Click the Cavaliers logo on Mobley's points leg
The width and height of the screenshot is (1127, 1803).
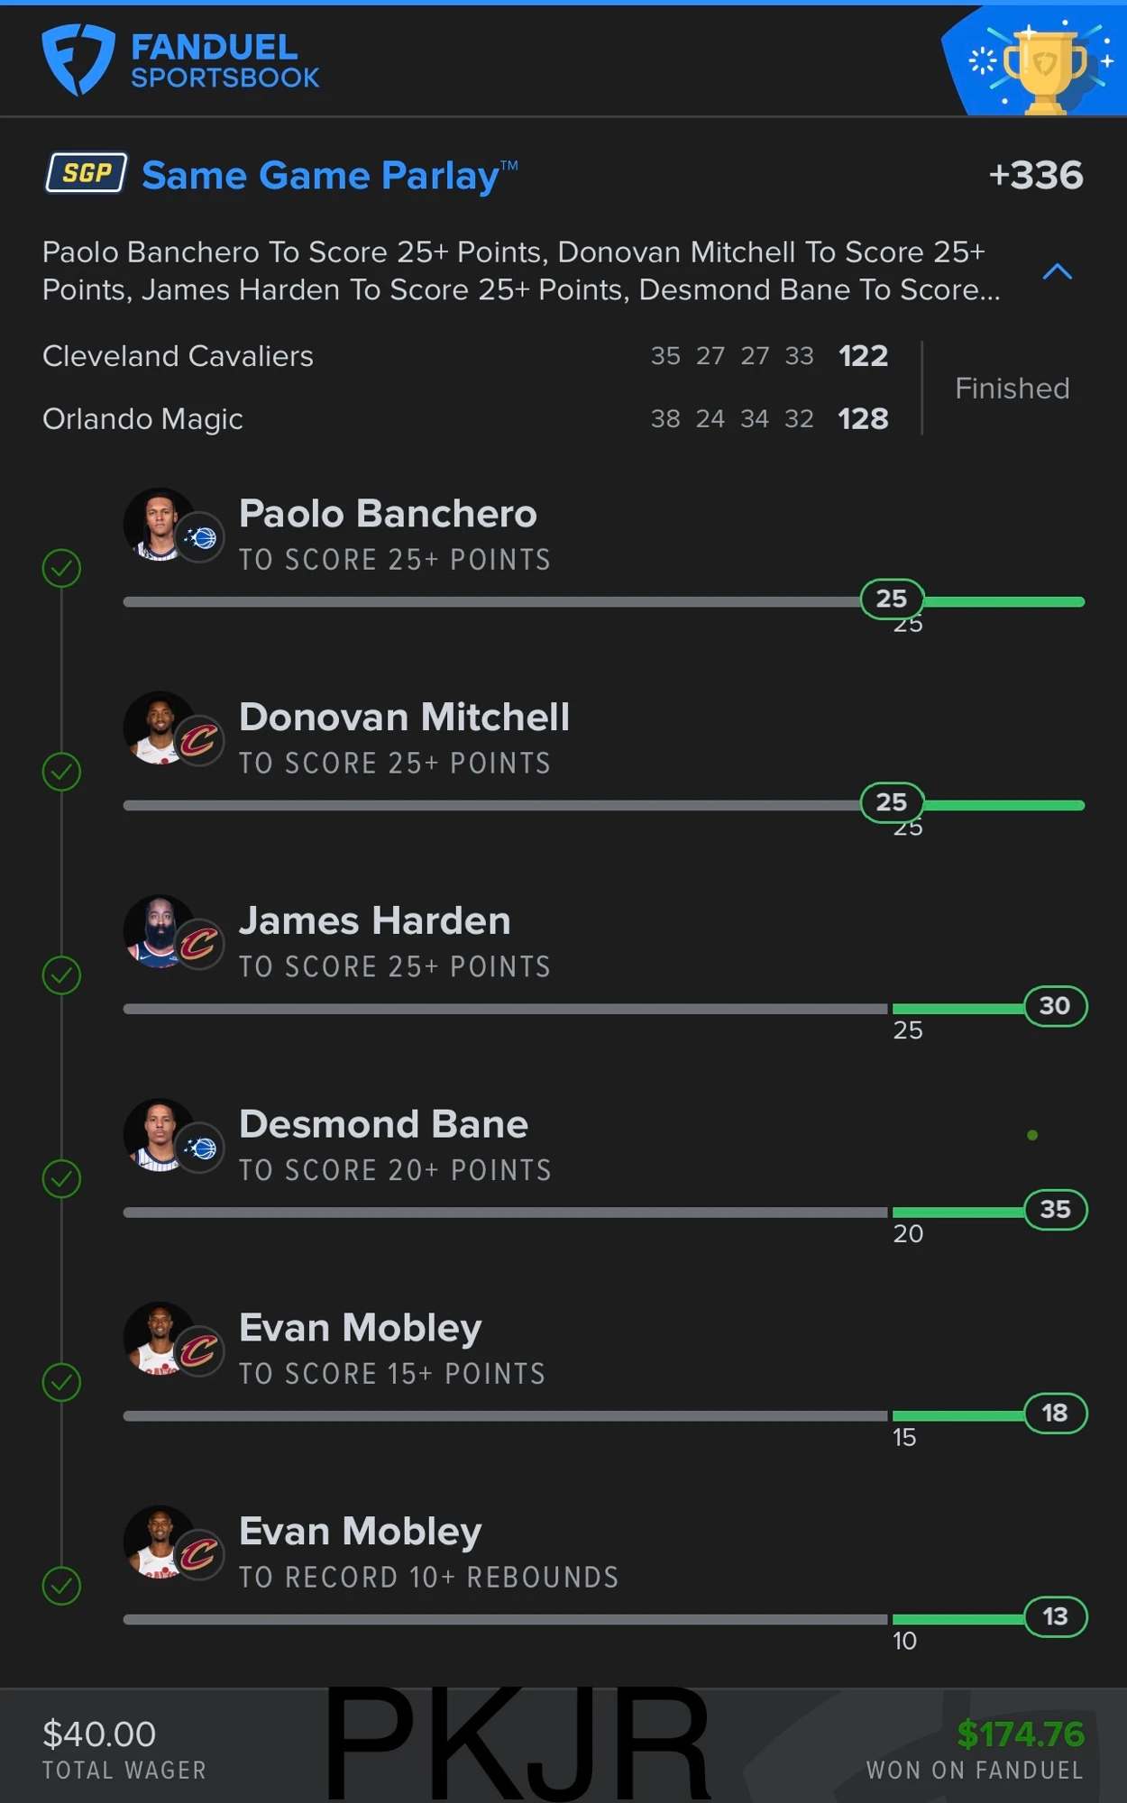pos(199,1352)
